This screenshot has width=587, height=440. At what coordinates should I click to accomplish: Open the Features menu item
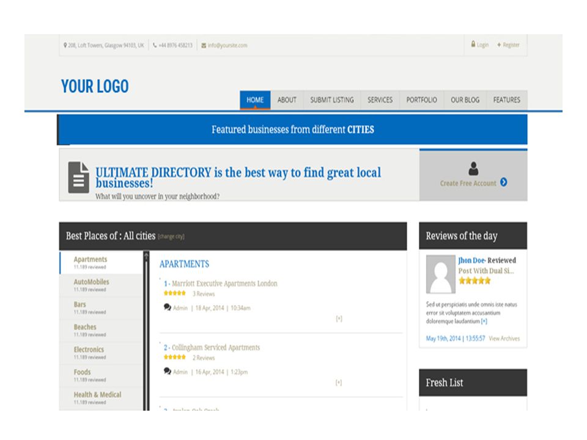(506, 100)
